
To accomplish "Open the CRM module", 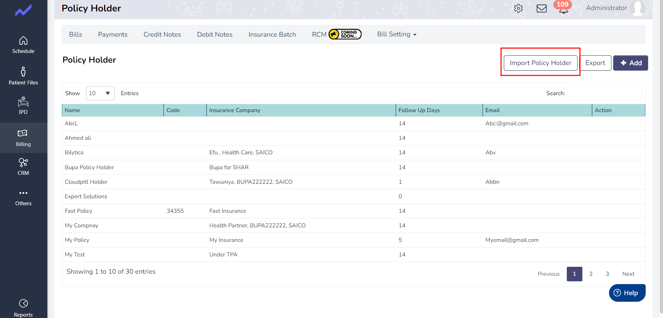I will click(x=23, y=167).
